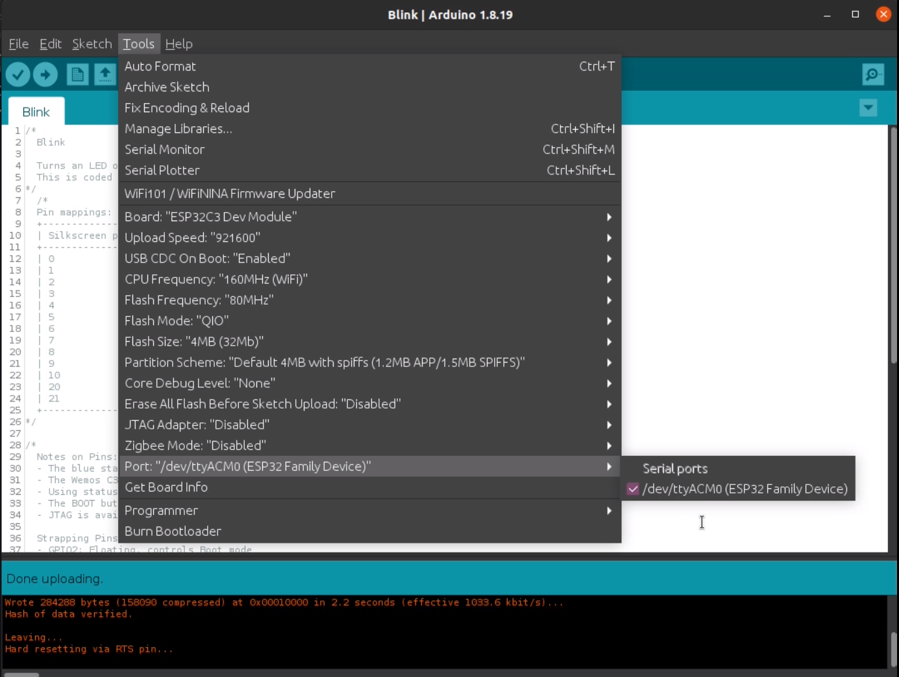Click the Open sketch up-arrow icon
Image resolution: width=899 pixels, height=677 pixels.
point(105,75)
